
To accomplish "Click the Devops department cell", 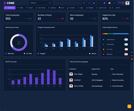I will [x=94, y=74].
